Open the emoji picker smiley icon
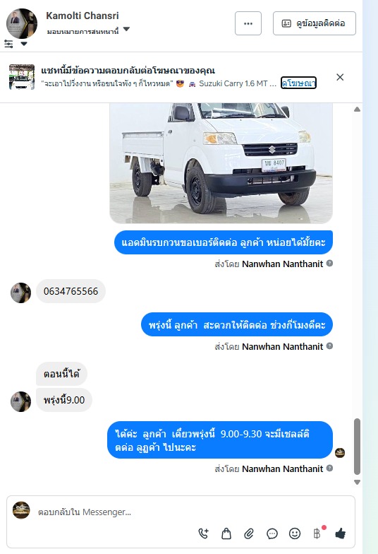The image size is (378, 554). click(x=295, y=533)
